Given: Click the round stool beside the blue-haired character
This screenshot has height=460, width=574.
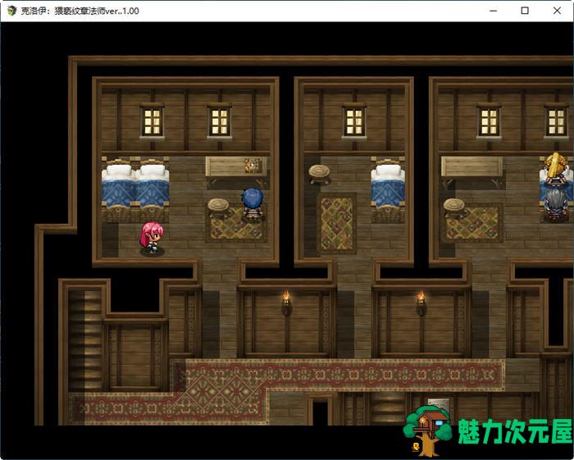Looking at the screenshot, I should (218, 207).
